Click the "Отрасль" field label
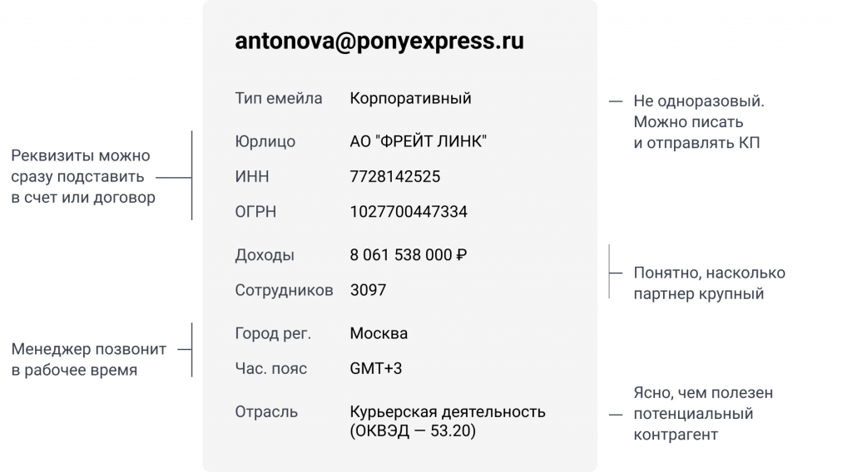 click(266, 411)
